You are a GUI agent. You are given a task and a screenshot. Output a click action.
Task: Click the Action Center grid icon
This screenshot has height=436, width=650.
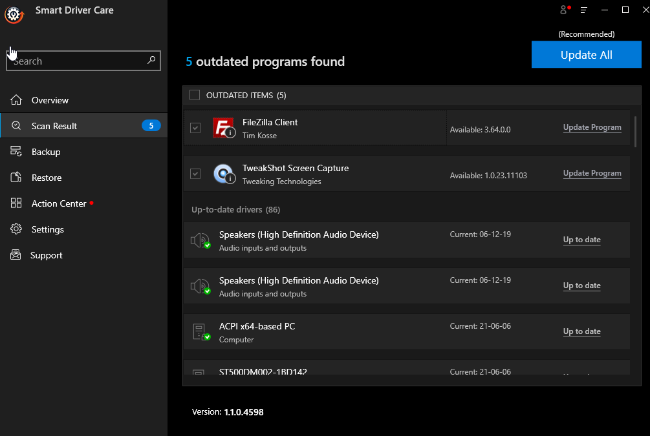tap(16, 203)
